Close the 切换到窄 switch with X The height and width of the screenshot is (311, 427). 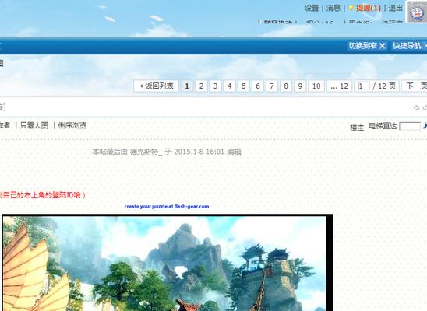pos(383,46)
